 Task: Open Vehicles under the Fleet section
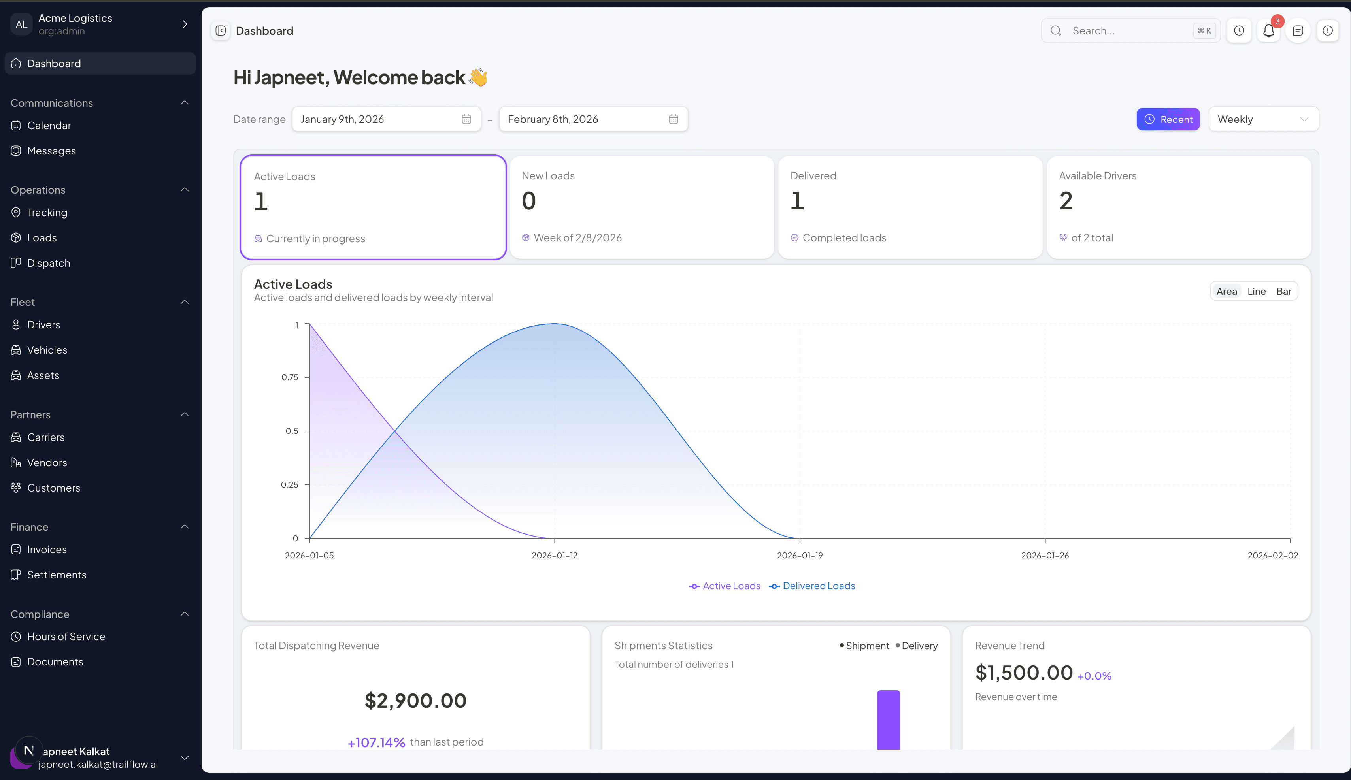[x=47, y=350]
